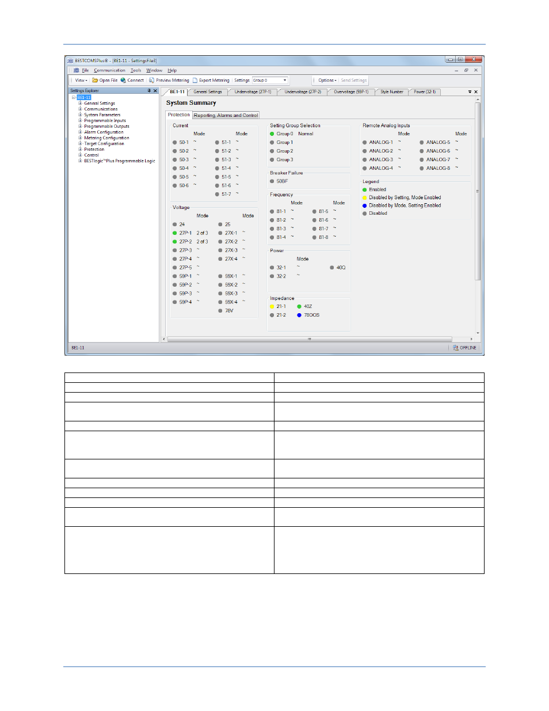Click the OFFLINE status bar icon
549x711 pixels.
coord(456,348)
